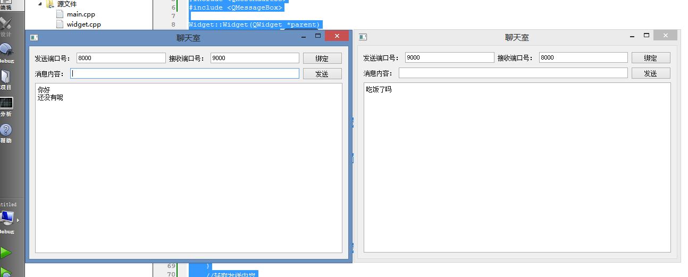688x277 pixels.
Task: Switch to Edit mode (编辑) in sidebar
Action: click(x=6, y=5)
